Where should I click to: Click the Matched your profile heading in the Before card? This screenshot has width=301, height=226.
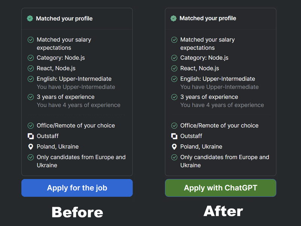click(64, 18)
